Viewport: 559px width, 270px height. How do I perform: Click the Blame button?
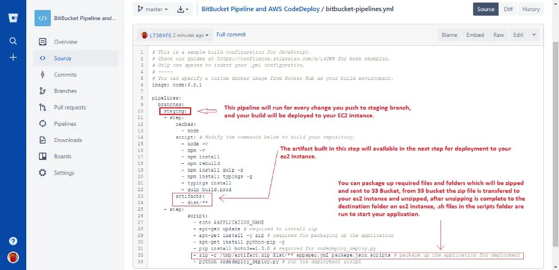449,35
